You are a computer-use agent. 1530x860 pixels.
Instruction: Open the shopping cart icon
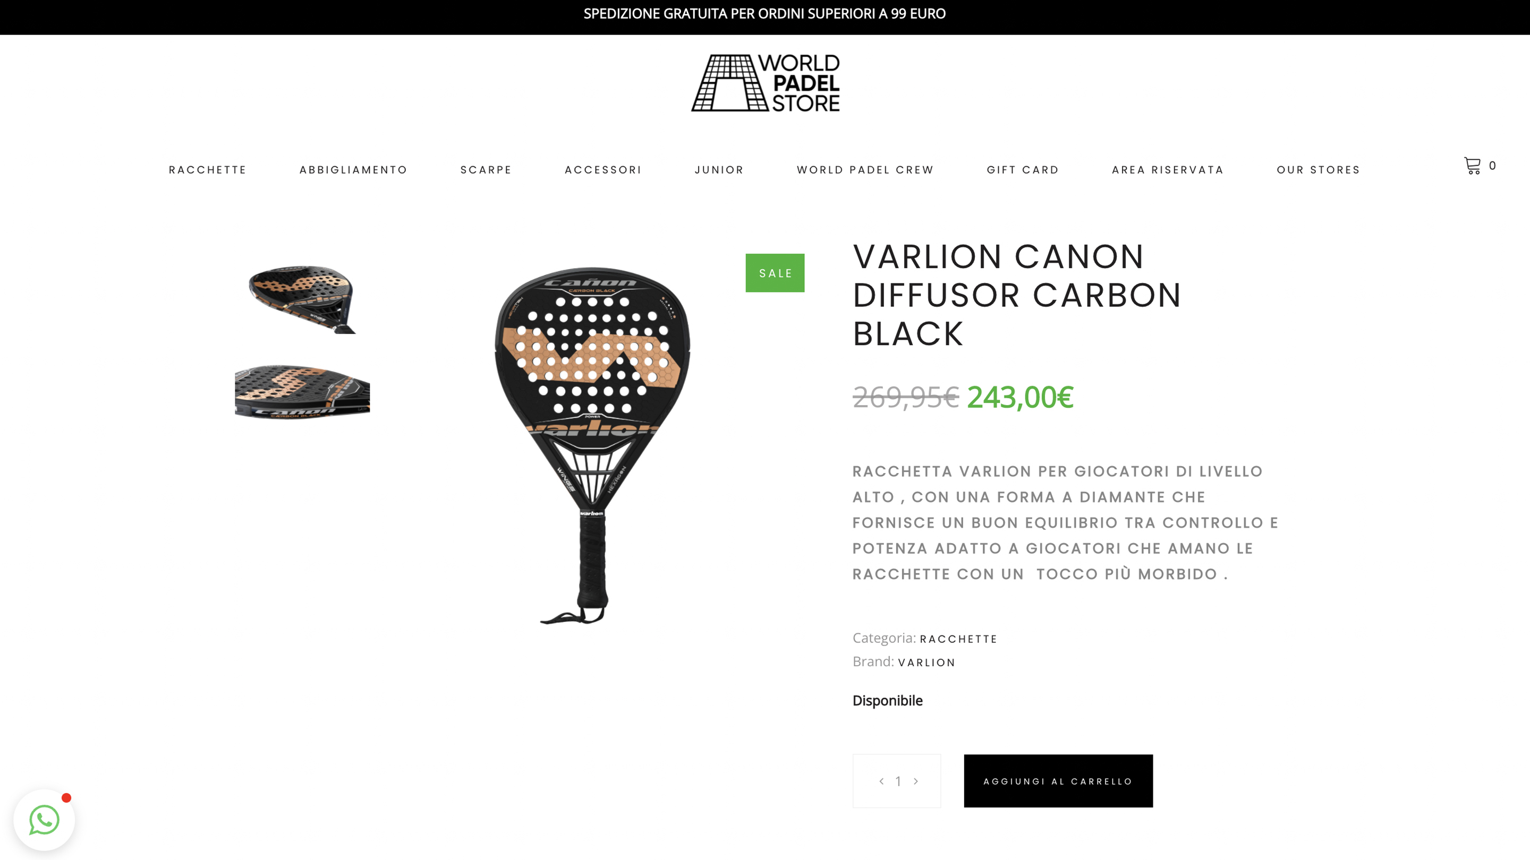1473,166
